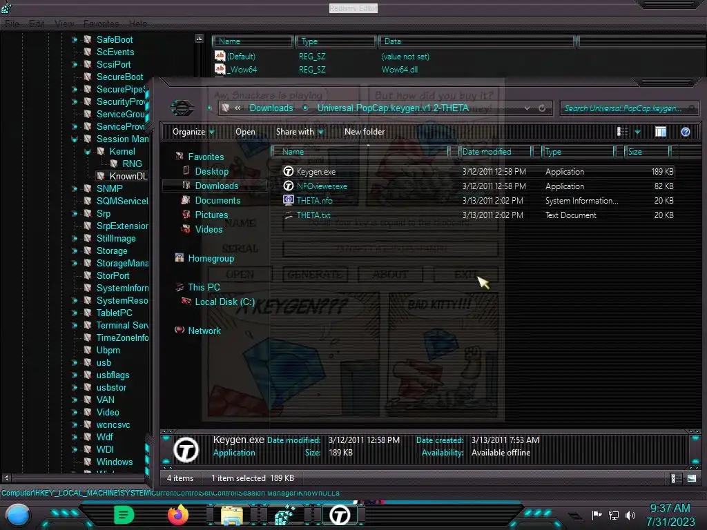Image resolution: width=707 pixels, height=530 pixels.
Task: Open network icon in system tray
Action: [x=613, y=515]
